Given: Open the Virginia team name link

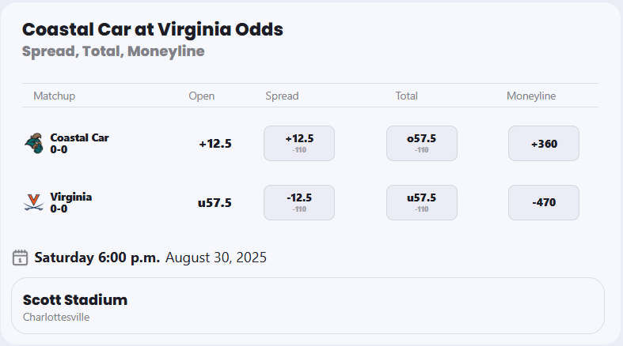Looking at the screenshot, I should coord(71,197).
